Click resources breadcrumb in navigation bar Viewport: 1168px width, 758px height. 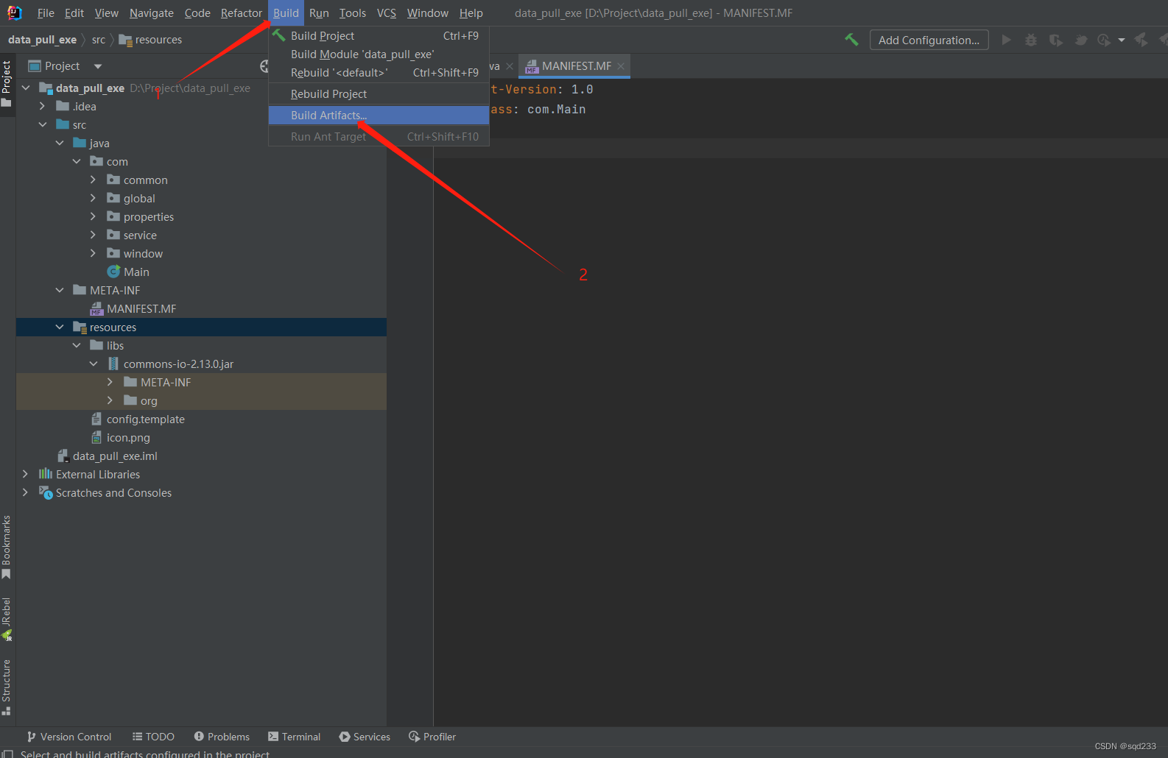tap(151, 40)
